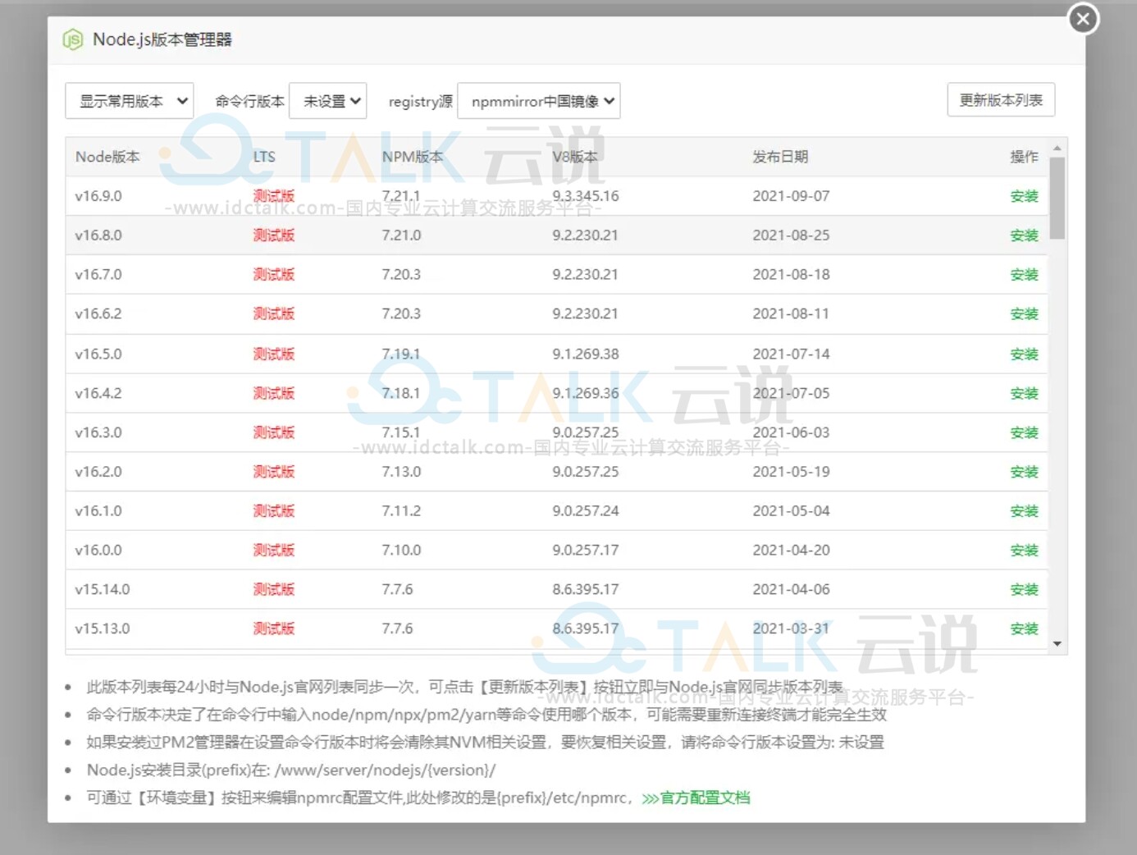The width and height of the screenshot is (1137, 855).
Task: Open the 显示常用版本 dropdown
Action: point(130,101)
